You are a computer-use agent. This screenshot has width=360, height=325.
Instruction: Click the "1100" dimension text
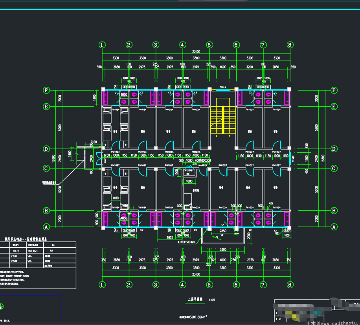click(116, 198)
